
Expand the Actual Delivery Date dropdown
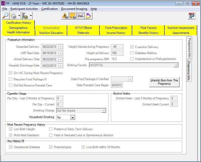(x=60, y=59)
